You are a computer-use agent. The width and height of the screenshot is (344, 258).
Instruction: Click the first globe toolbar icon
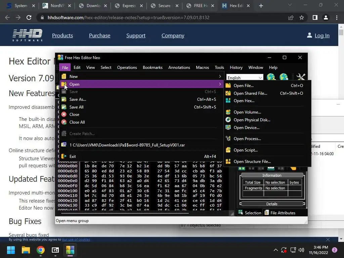click(271, 77)
